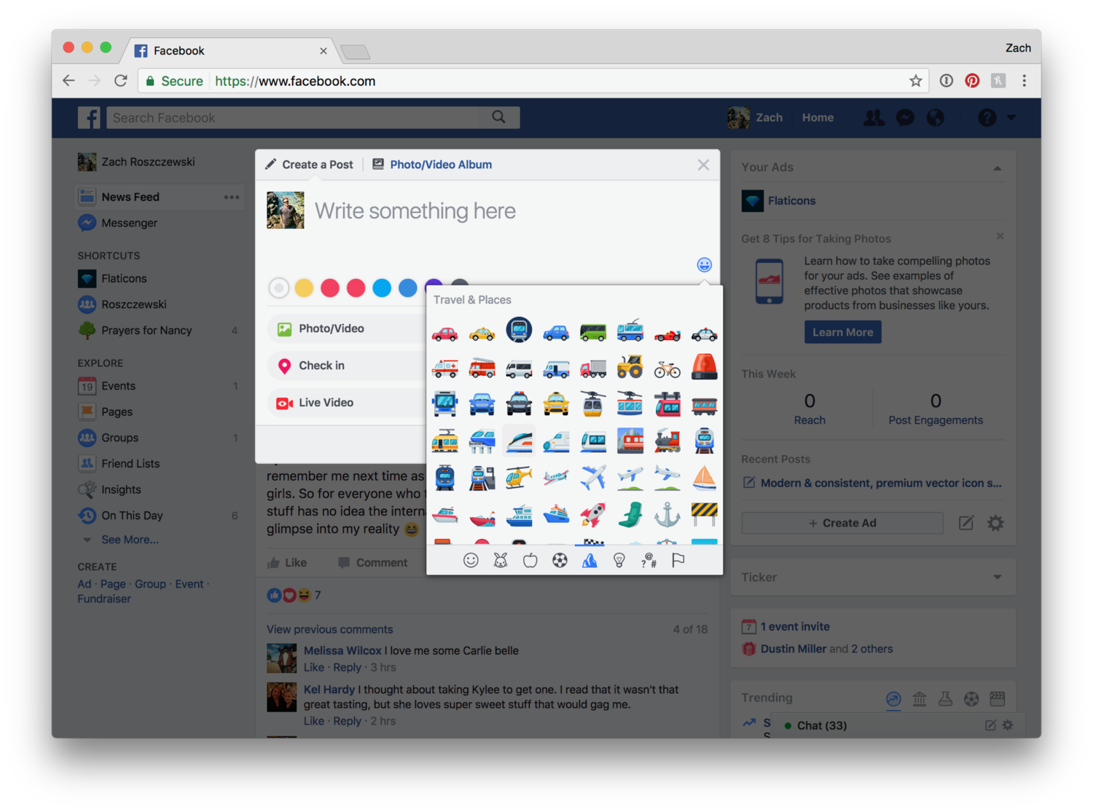Switch to Activities soccer ball emoji tab

click(560, 560)
